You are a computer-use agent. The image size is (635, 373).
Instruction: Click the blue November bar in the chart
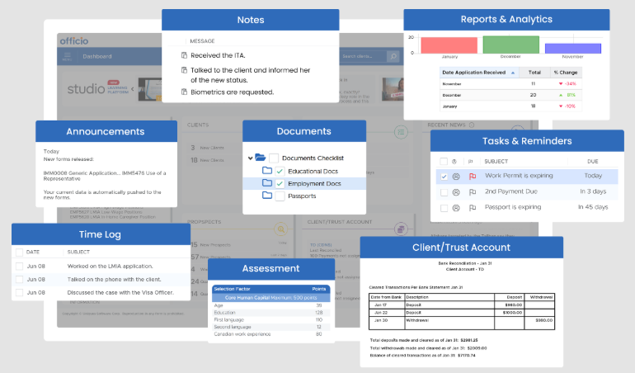coord(572,49)
